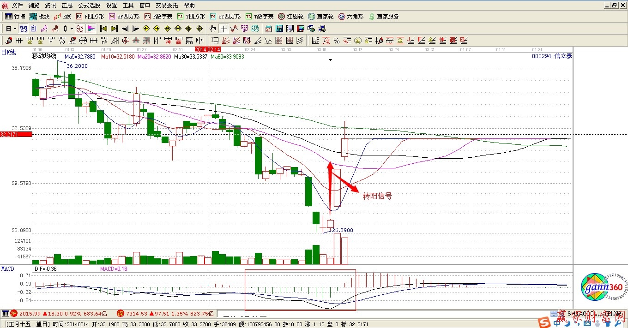Viewport: 628px width, 328px height.
Task: Open the 江恩轮 Gann wheel tool
Action: [x=290, y=17]
